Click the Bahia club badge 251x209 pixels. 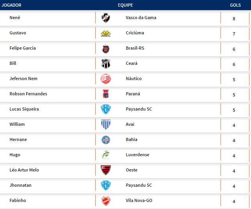click(106, 140)
